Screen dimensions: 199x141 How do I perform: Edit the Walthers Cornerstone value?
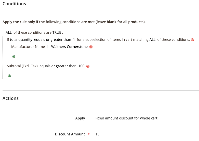tap(69, 47)
